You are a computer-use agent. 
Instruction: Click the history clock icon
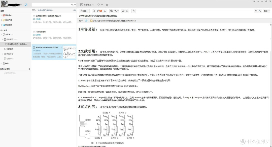tap(127, 11)
